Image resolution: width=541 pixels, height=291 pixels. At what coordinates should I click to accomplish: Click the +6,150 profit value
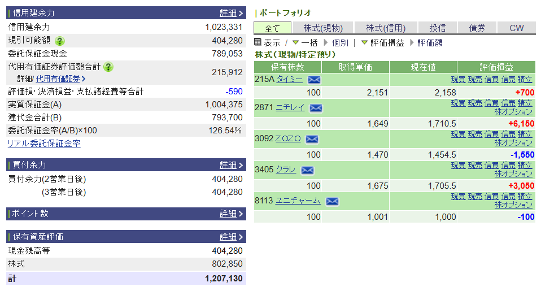point(521,124)
